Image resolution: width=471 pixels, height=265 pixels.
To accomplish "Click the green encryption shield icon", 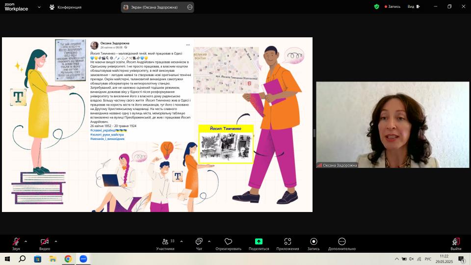I will [x=377, y=7].
